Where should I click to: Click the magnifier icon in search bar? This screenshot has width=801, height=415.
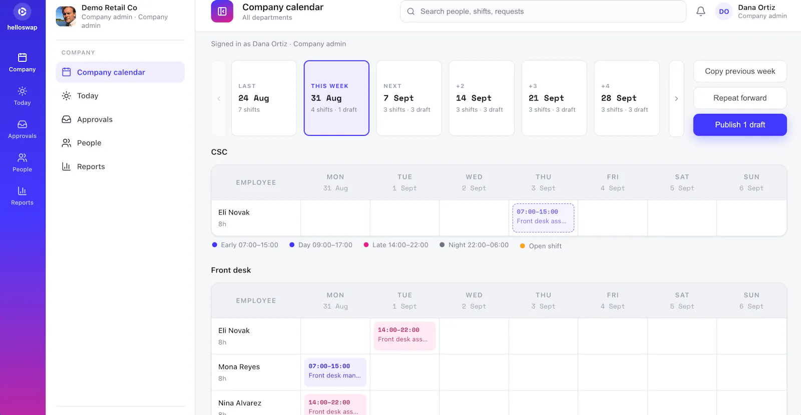click(411, 11)
